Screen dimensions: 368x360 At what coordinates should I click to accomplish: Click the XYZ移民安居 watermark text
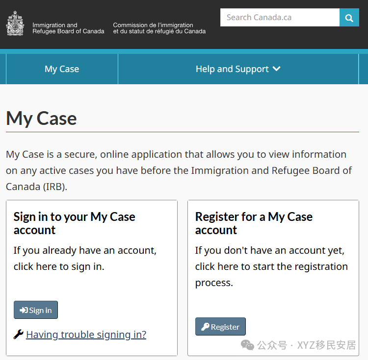click(327, 345)
